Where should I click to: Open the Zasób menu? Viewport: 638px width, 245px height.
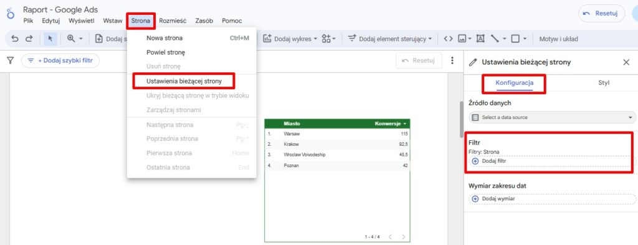204,21
